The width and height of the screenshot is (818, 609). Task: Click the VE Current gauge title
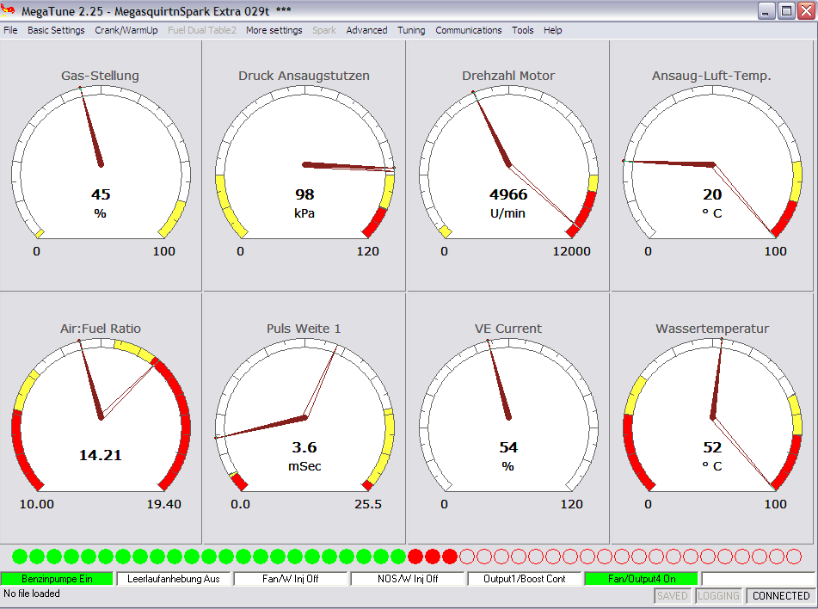coord(508,329)
